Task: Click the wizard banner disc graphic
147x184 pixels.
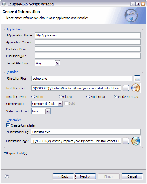Action: [x=131, y=15]
